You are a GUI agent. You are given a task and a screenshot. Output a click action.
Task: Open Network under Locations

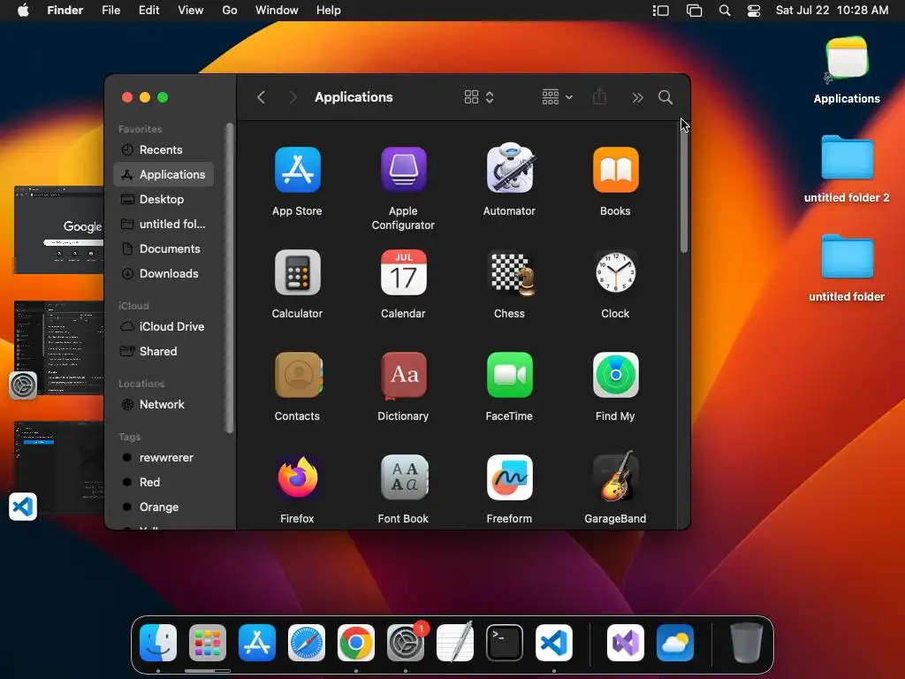(x=164, y=404)
